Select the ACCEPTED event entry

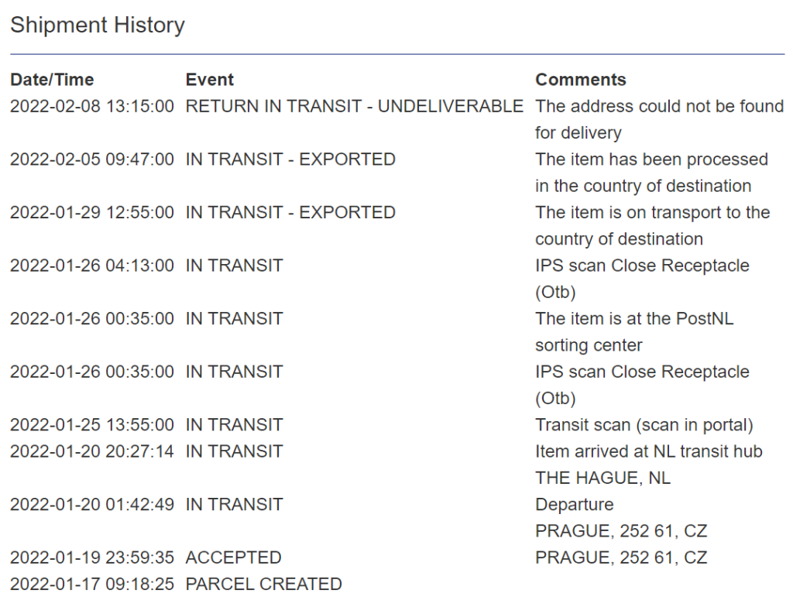234,557
